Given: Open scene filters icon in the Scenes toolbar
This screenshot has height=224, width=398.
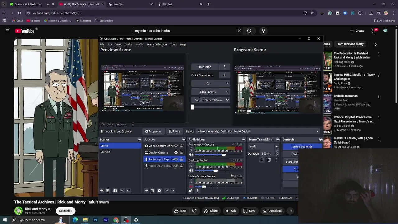Looking at the screenshot, I should coord(115,190).
